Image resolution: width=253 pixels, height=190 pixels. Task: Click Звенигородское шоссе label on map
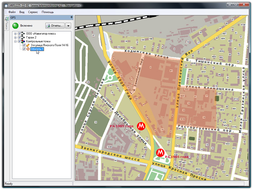pos(110,153)
